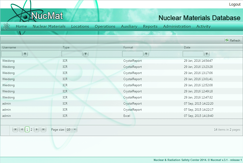243x163 pixels.
Task: Open the Nuclear Materials menu
Action: pyautogui.click(x=49, y=27)
